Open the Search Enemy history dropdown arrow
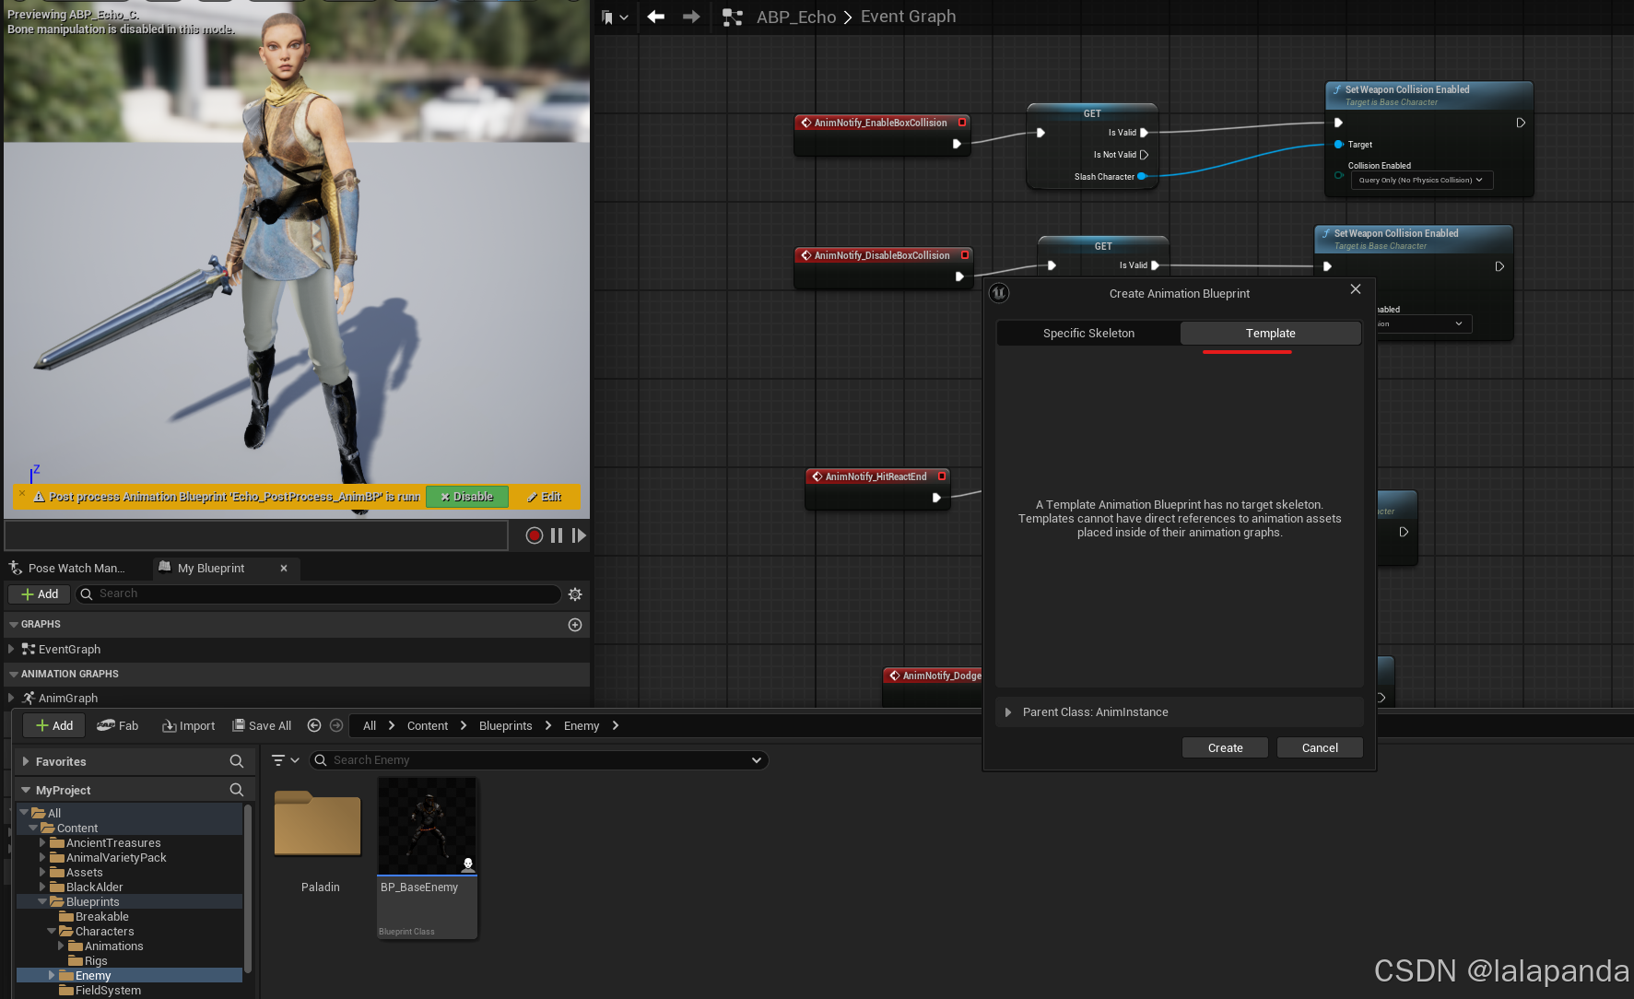The width and height of the screenshot is (1634, 999). [757, 760]
